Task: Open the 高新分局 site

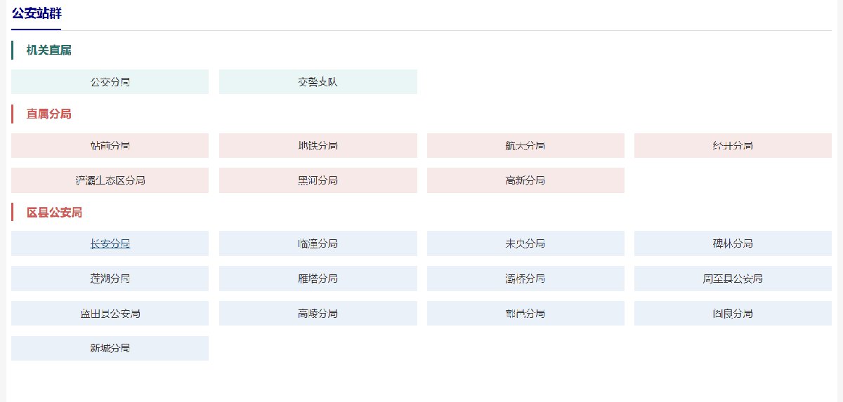Action: click(x=525, y=180)
